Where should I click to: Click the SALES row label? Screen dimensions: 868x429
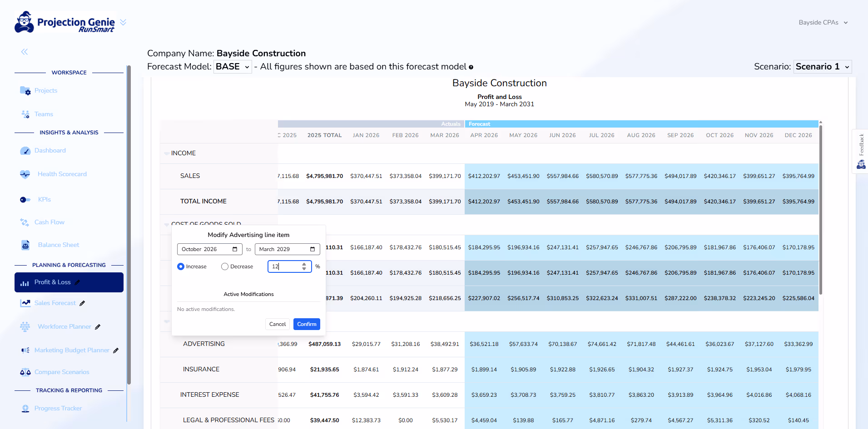[x=190, y=176]
